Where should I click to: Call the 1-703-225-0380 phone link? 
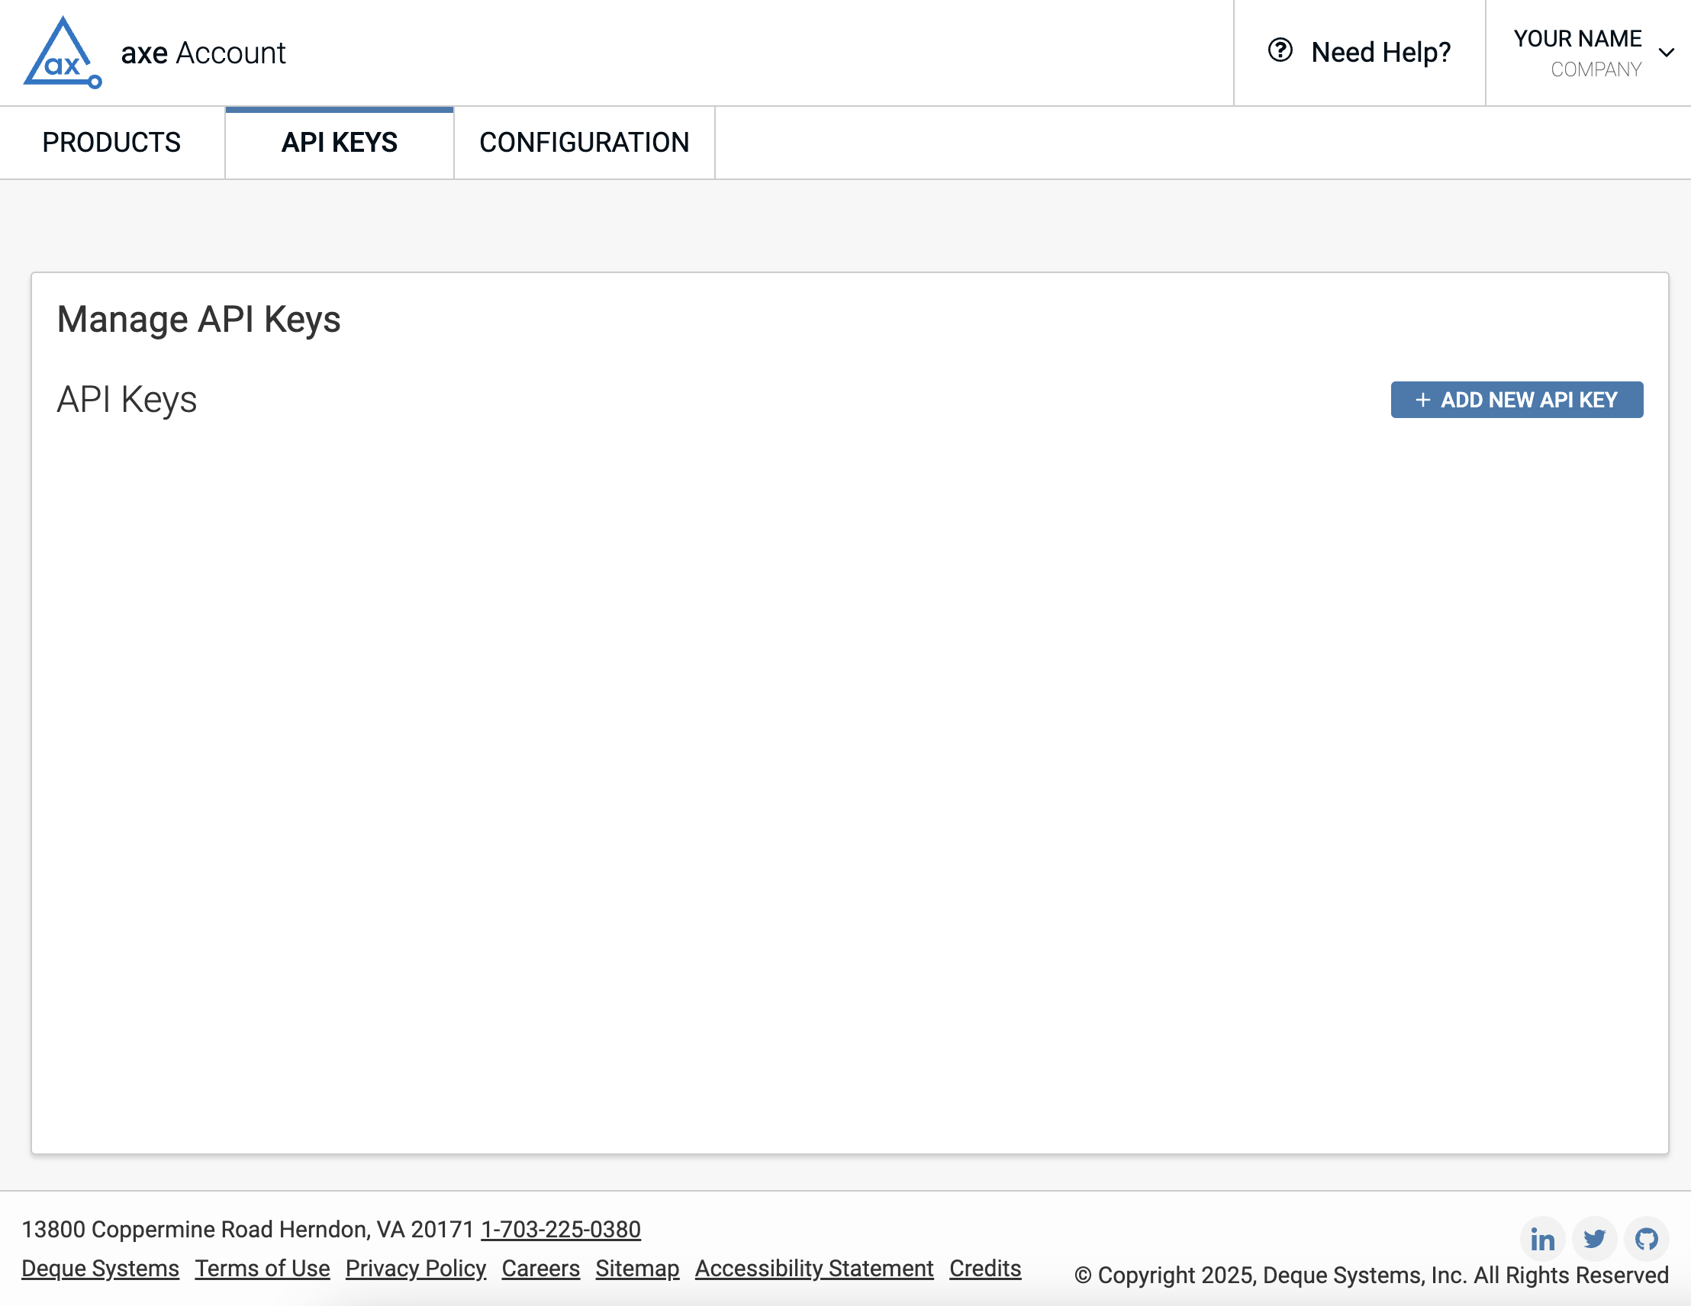click(x=561, y=1230)
